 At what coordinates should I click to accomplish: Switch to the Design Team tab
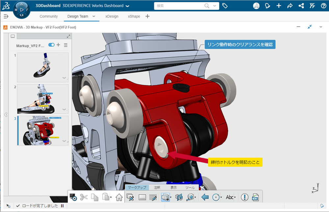coord(78,16)
